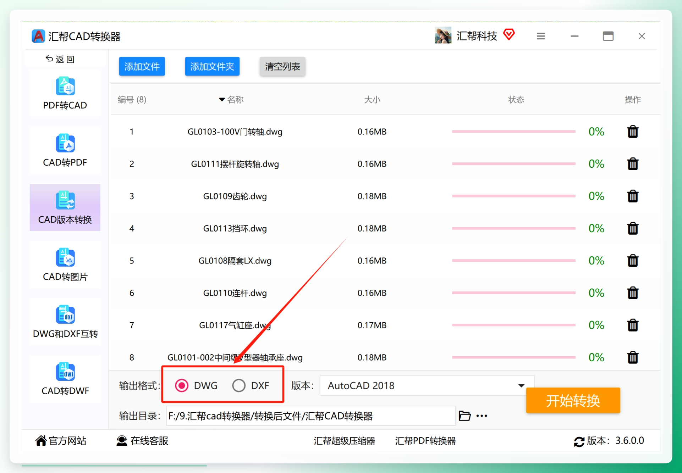This screenshot has height=473, width=682.
Task: Delete file GL0101-002 轴承座.dwg via trash icon
Action: (x=633, y=357)
